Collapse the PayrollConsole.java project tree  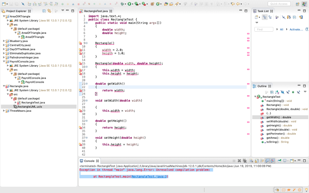[x=4, y=62]
